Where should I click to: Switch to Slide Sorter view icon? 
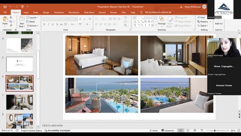(x=188, y=130)
